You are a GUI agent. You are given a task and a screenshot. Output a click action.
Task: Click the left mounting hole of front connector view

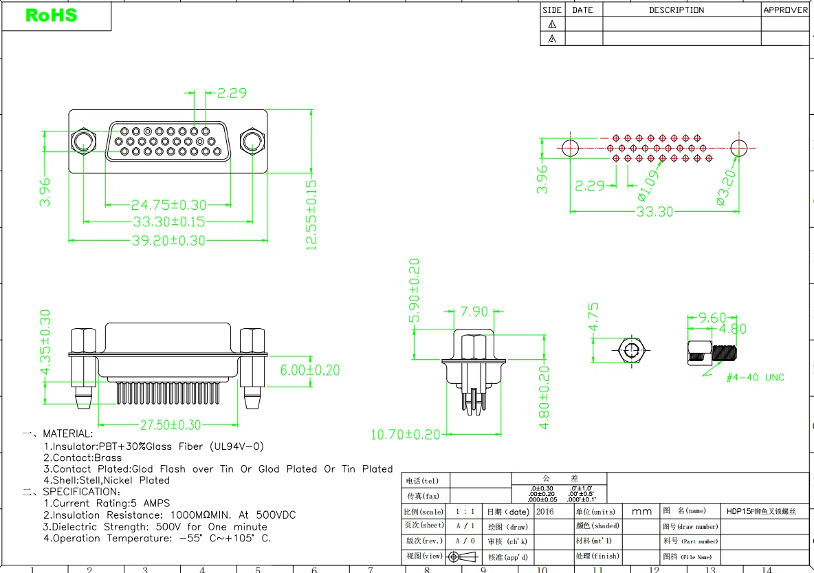84,142
